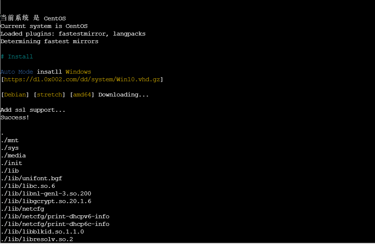Click the "Downloading..." status text

123,95
